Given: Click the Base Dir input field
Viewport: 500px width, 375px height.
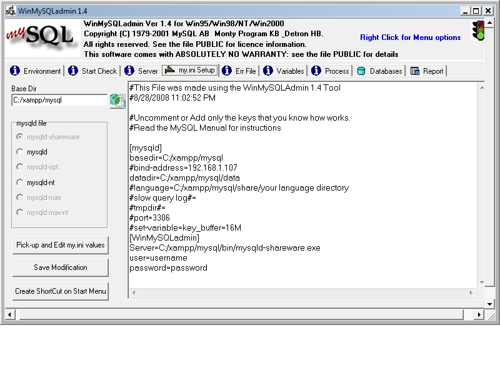Looking at the screenshot, I should [59, 100].
